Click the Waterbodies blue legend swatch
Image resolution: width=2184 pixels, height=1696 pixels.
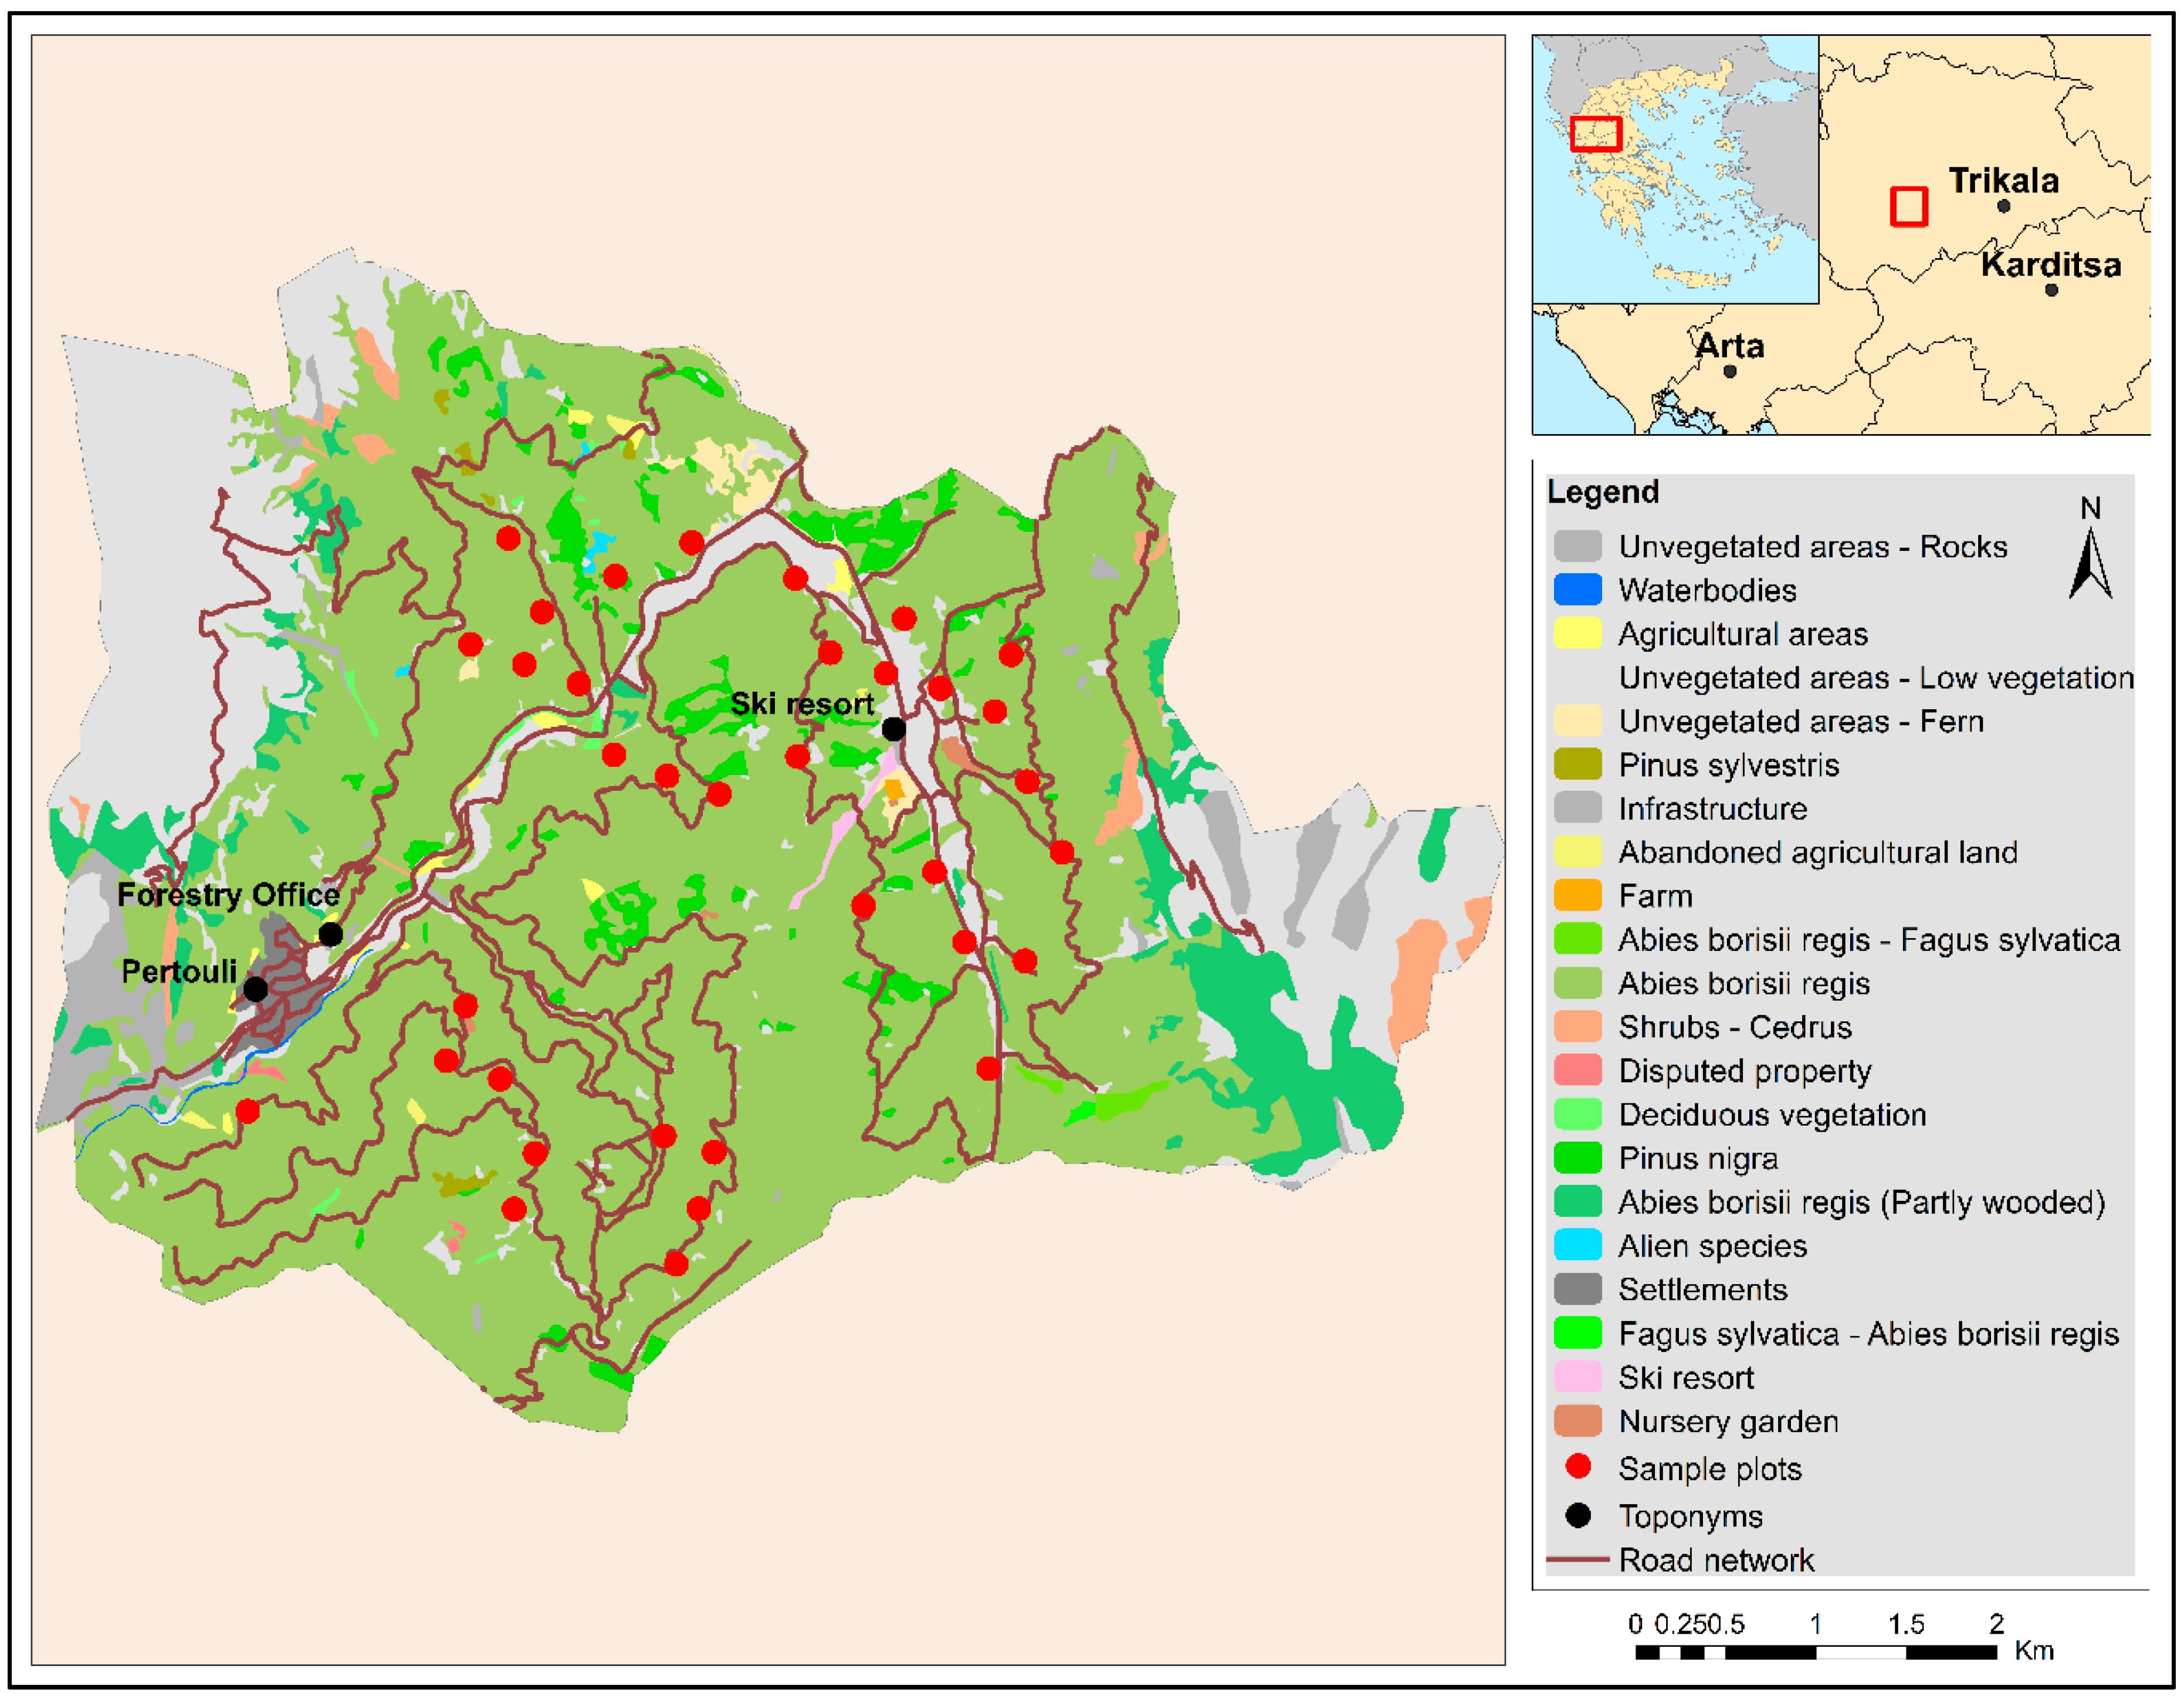click(1578, 590)
